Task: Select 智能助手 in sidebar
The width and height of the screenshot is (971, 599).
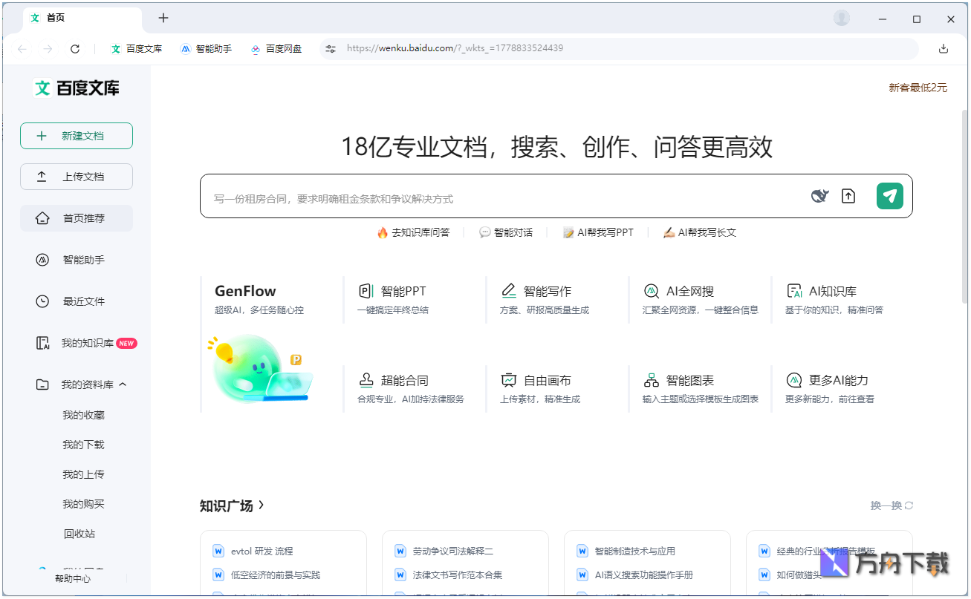Action: 77,260
